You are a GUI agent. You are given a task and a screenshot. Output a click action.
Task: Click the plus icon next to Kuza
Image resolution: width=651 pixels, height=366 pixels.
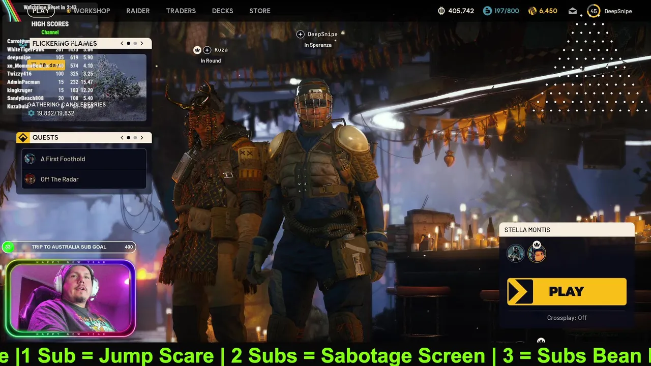[x=207, y=50]
